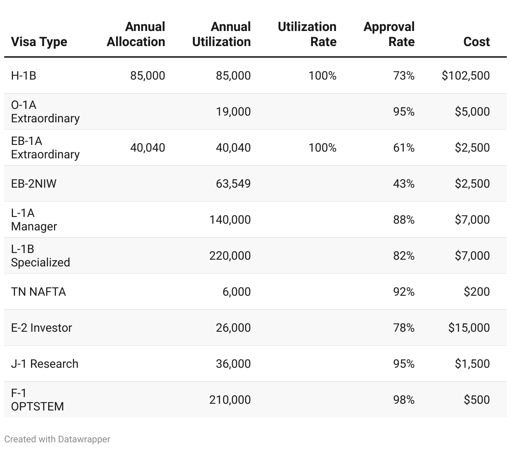Screen dimensions: 511x449
Task: Select the O-1A Extraordinary row label
Action: [x=45, y=111]
